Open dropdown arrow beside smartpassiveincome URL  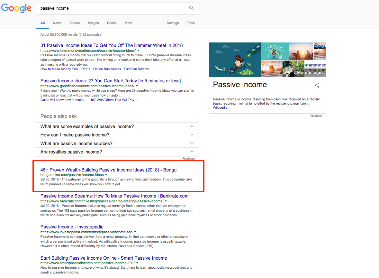tap(137, 263)
